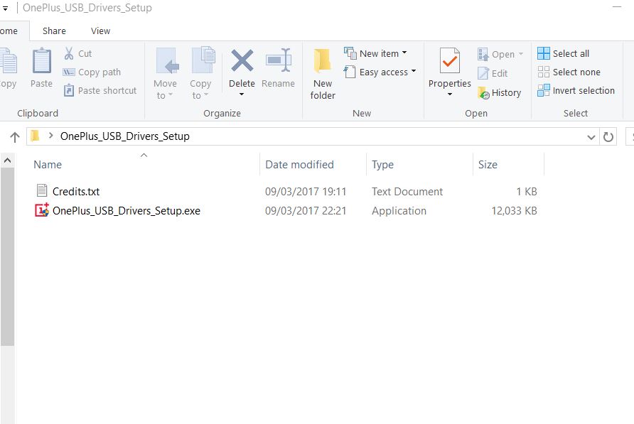634x424 pixels.
Task: Click the Copy to icon
Action: coord(203,60)
